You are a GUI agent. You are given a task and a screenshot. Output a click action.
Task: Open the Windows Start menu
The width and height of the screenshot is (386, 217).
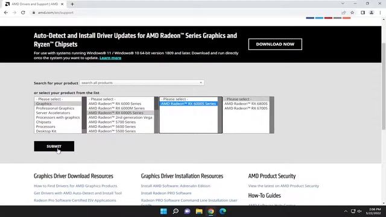click(163, 212)
